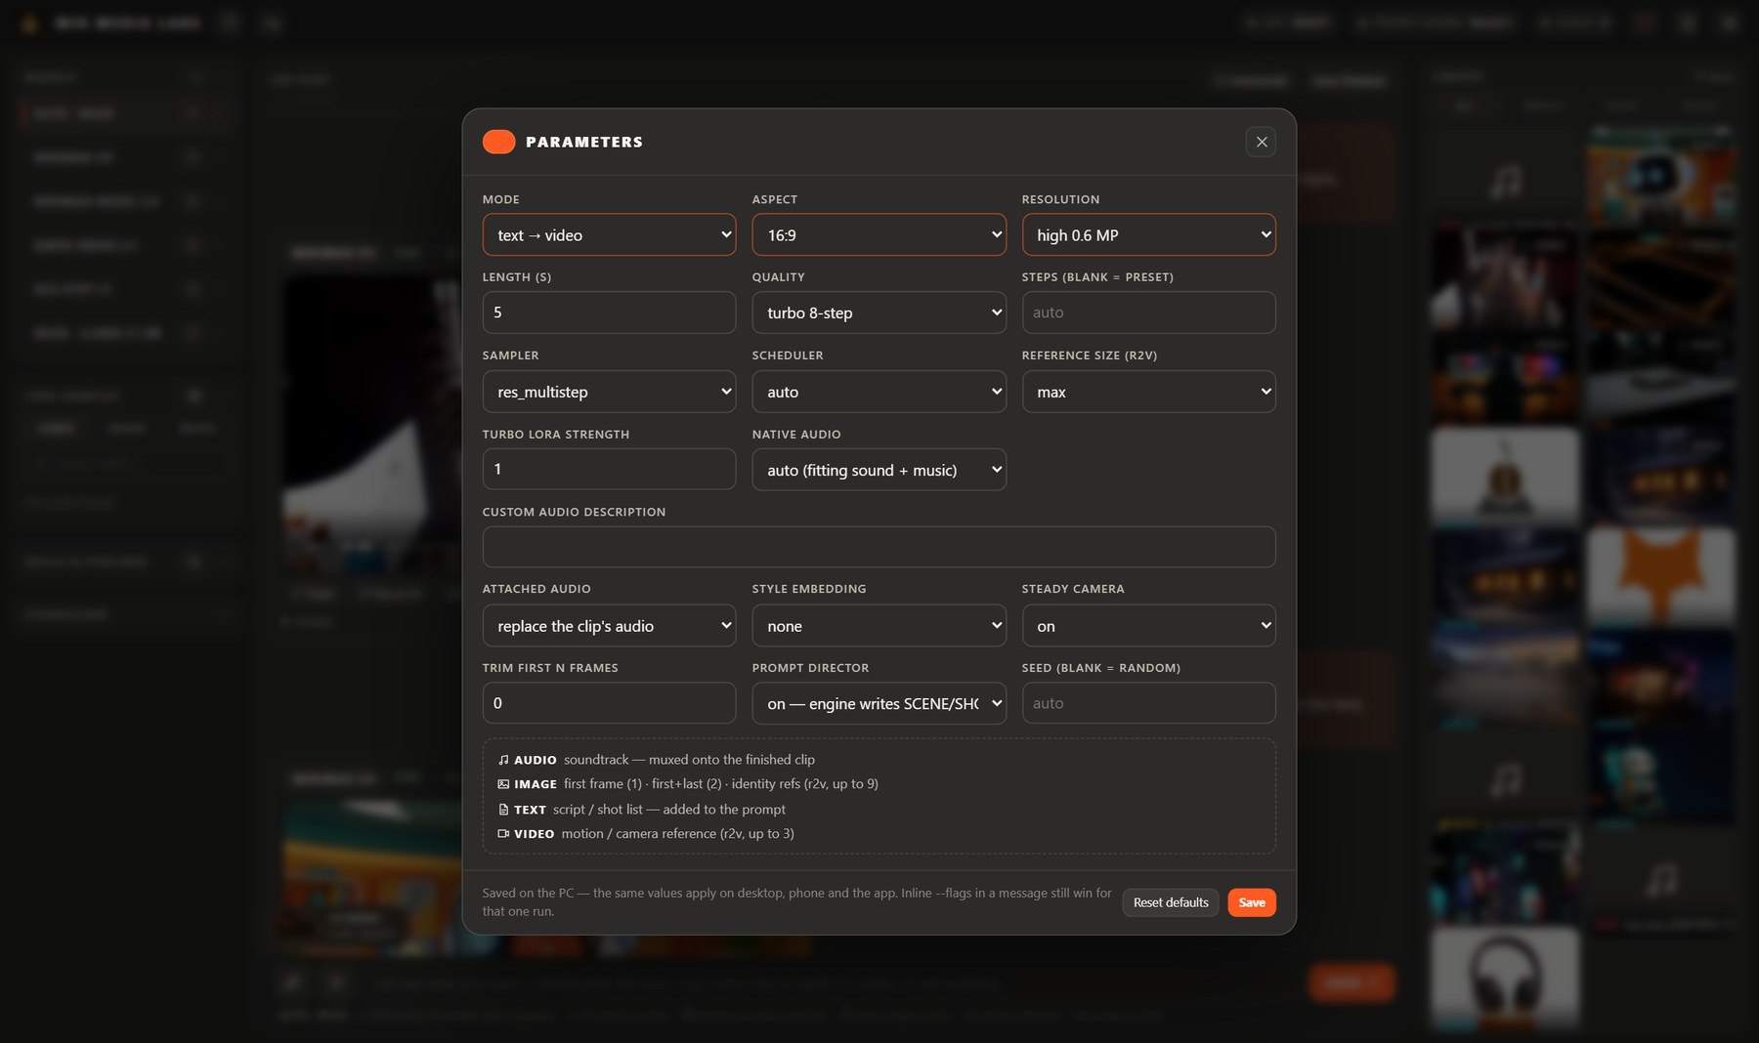Viewport: 1759px width, 1043px height.
Task: Open the Aspect 16:9 dropdown
Action: pyautogui.click(x=879, y=234)
